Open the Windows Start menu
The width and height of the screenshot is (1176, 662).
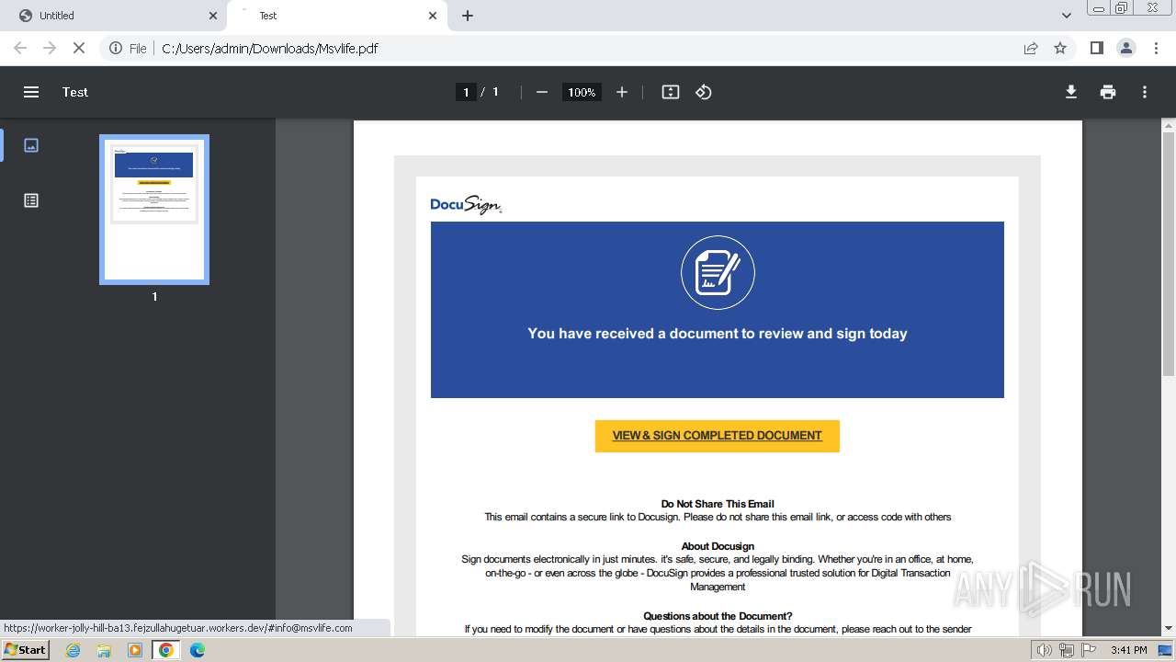(x=25, y=649)
